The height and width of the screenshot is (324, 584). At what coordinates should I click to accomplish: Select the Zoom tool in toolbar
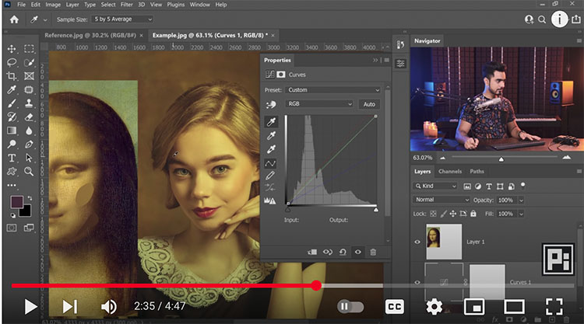click(29, 171)
